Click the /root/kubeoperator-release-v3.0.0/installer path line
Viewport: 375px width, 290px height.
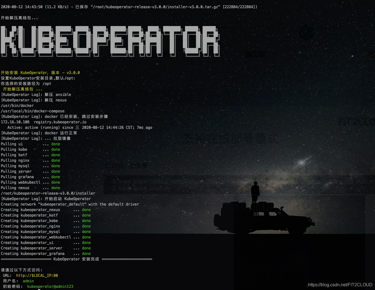48,193
